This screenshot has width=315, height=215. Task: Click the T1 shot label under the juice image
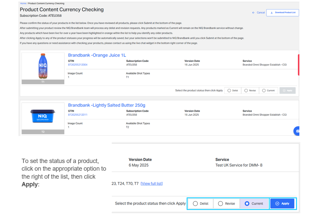point(43,82)
